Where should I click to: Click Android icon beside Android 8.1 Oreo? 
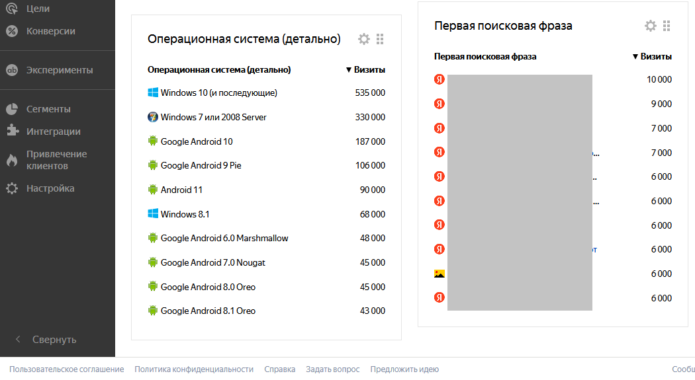click(153, 310)
